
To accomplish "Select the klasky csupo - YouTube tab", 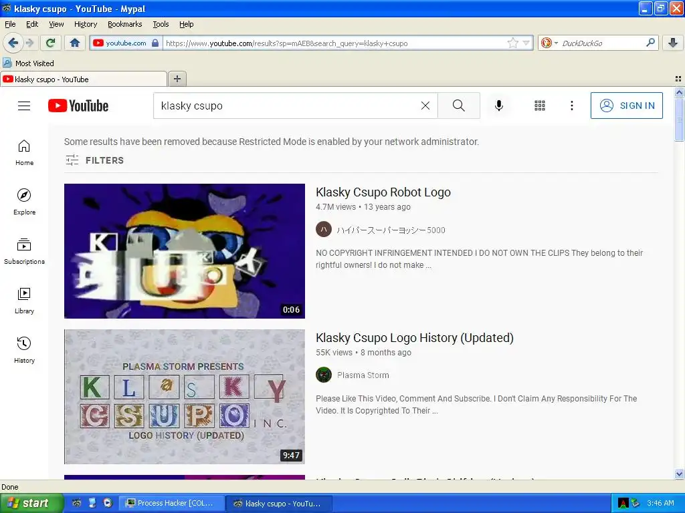I will [84, 79].
